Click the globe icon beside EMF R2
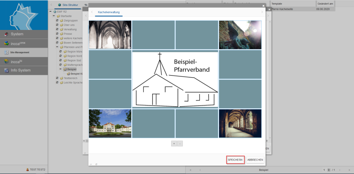 (55, 12)
